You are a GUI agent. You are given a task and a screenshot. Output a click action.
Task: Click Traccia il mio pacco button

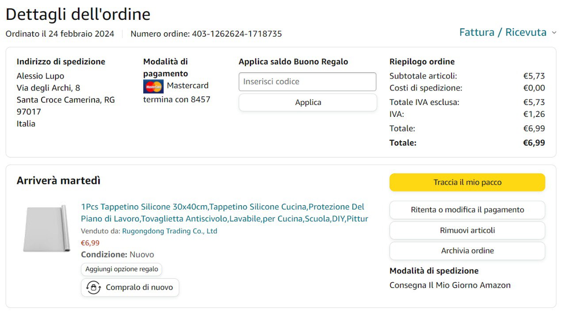coord(467,182)
